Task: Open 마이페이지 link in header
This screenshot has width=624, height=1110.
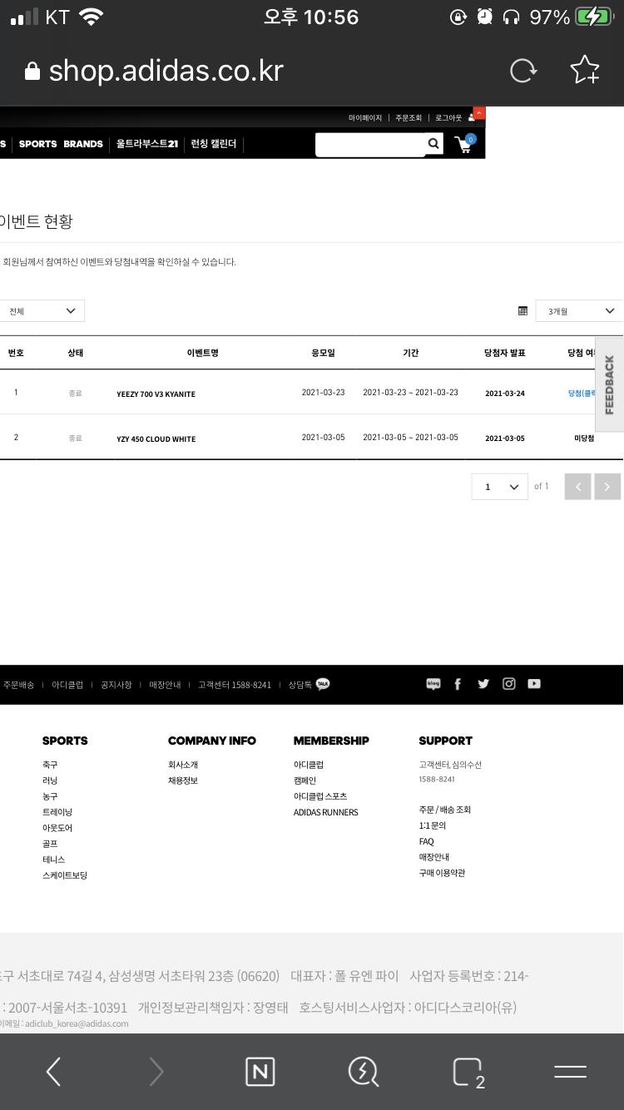Action: click(365, 118)
